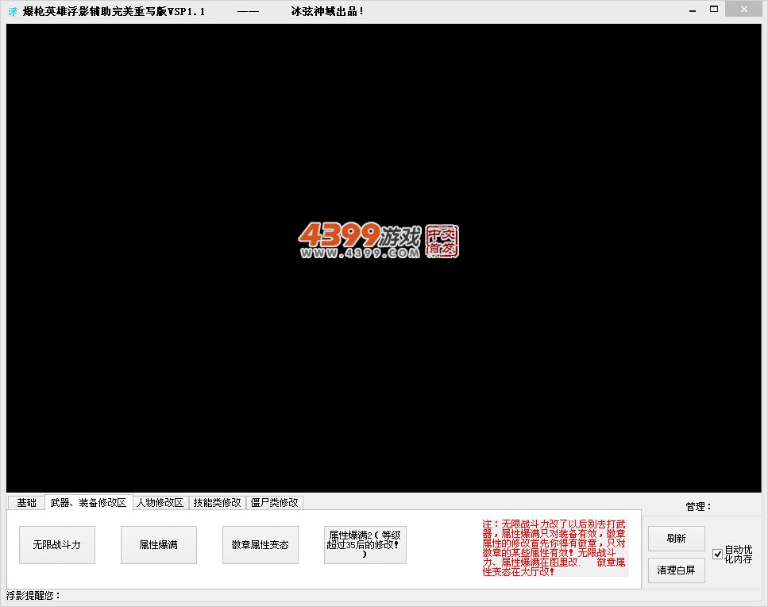Minimize the window
The width and height of the screenshot is (768, 607).
[x=692, y=10]
